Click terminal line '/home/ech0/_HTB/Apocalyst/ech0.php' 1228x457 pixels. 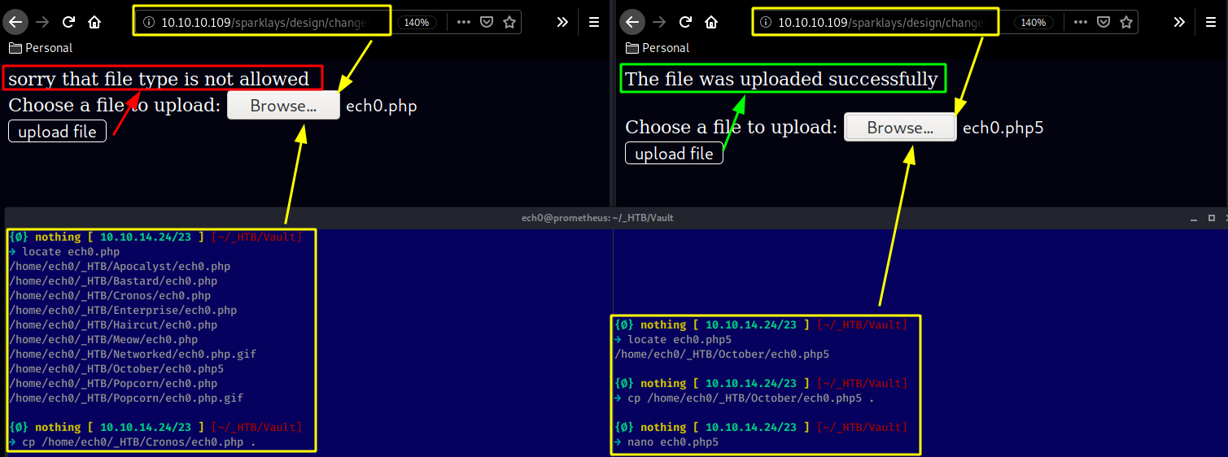tap(120, 267)
